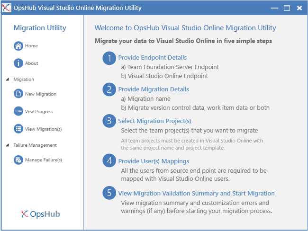Image resolution: width=308 pixels, height=231 pixels.
Task: Maximize the Migration Utility window
Action: coord(287,8)
